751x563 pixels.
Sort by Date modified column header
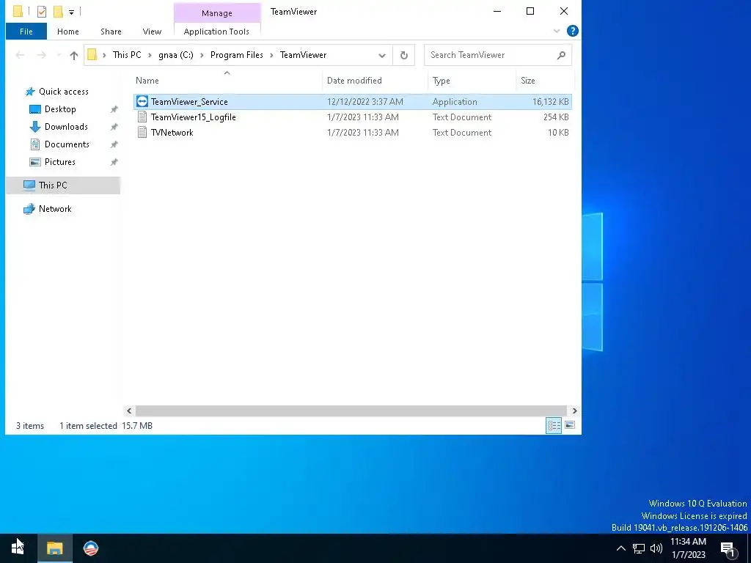[375, 81]
